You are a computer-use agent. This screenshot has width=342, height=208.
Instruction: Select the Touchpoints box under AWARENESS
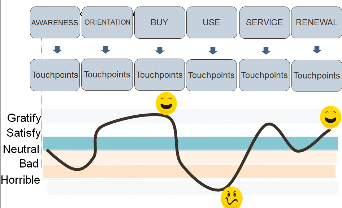pos(55,75)
